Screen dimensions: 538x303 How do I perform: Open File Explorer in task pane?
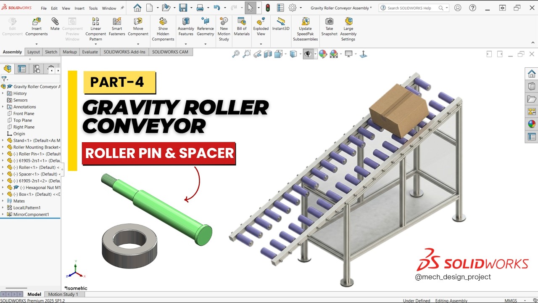click(532, 99)
